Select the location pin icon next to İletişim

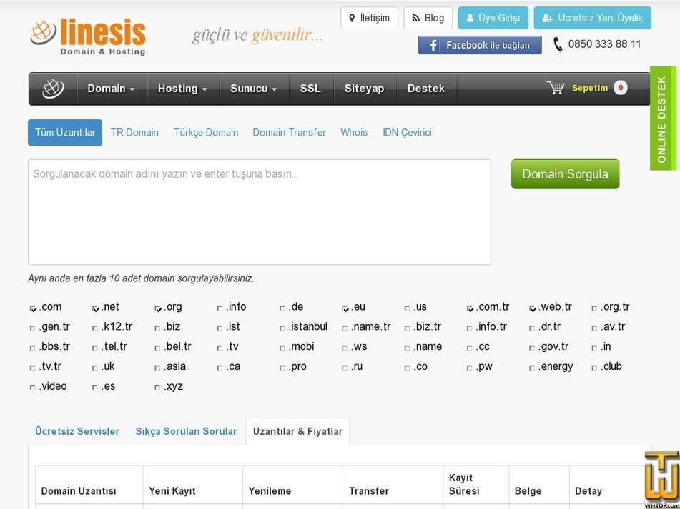pos(352,18)
